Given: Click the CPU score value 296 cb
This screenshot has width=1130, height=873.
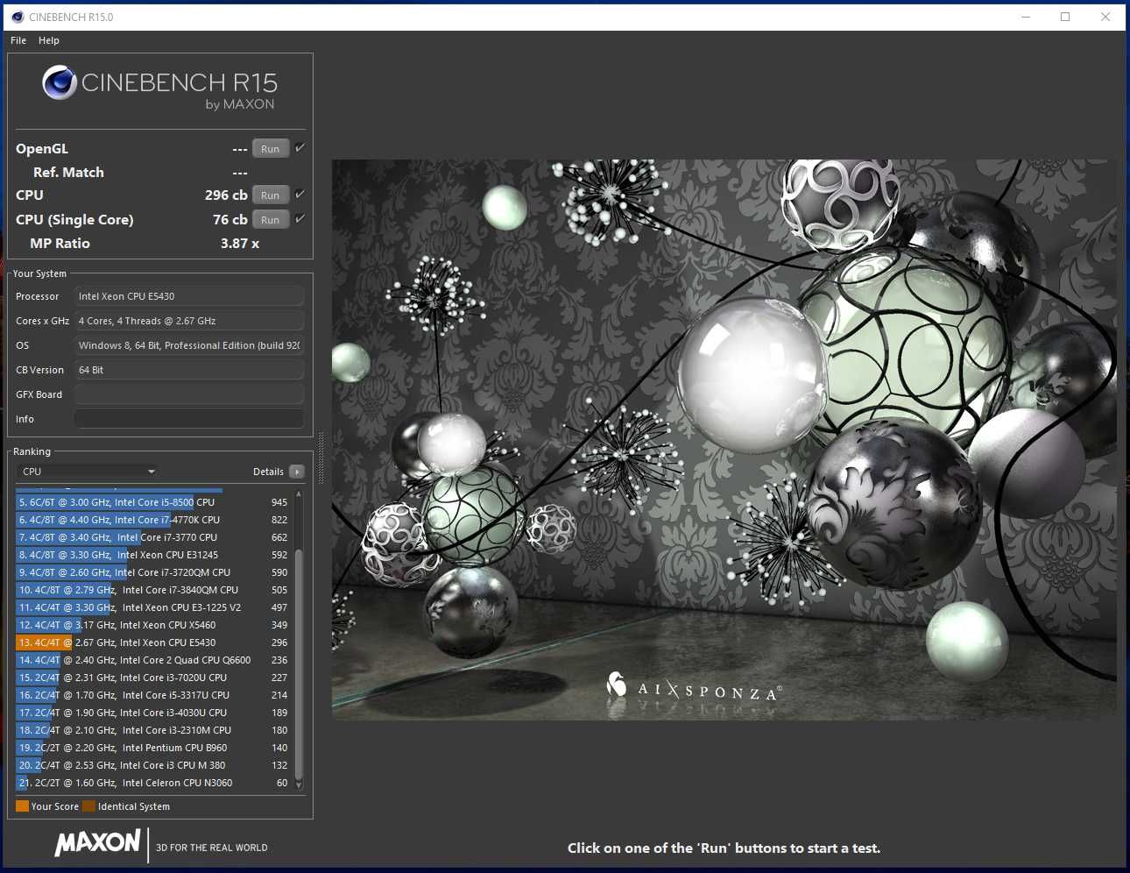Looking at the screenshot, I should (226, 195).
